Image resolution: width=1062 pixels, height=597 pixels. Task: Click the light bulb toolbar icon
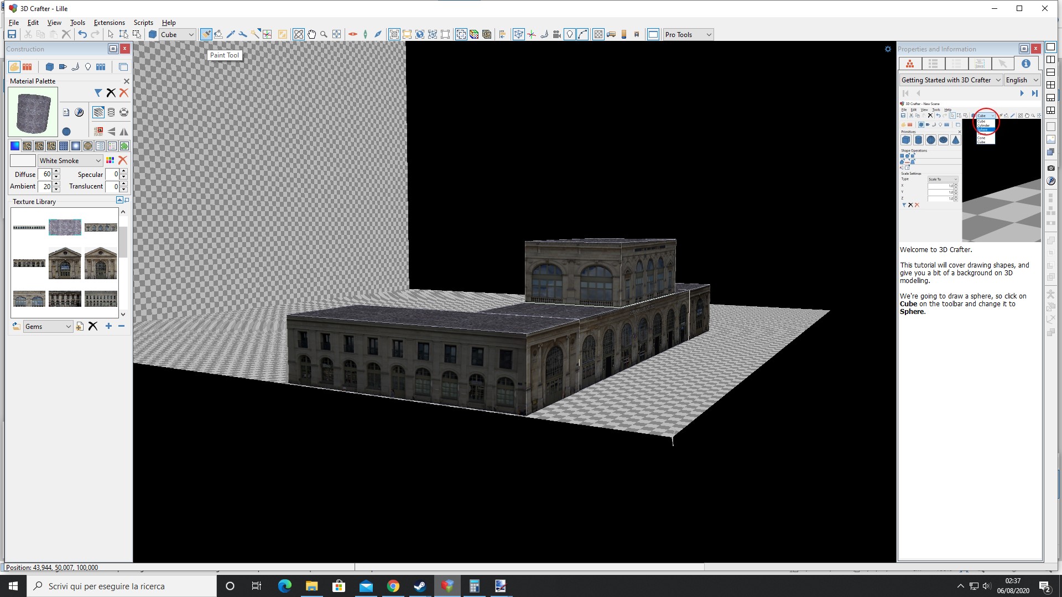pos(569,34)
